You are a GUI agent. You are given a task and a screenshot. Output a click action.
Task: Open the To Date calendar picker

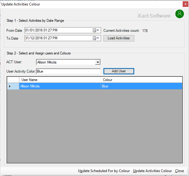tap(96, 38)
